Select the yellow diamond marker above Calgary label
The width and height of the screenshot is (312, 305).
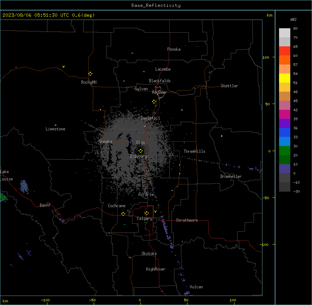pyautogui.click(x=147, y=213)
